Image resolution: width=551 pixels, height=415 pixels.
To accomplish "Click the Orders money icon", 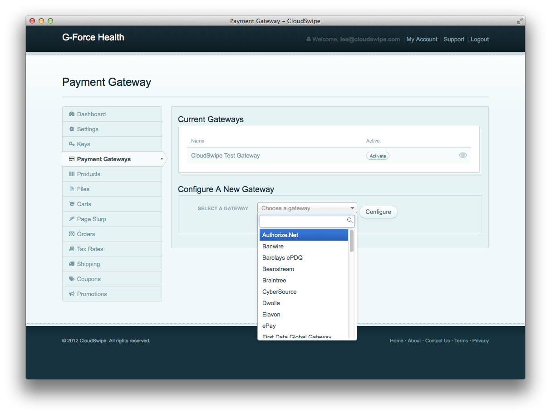I will point(72,234).
